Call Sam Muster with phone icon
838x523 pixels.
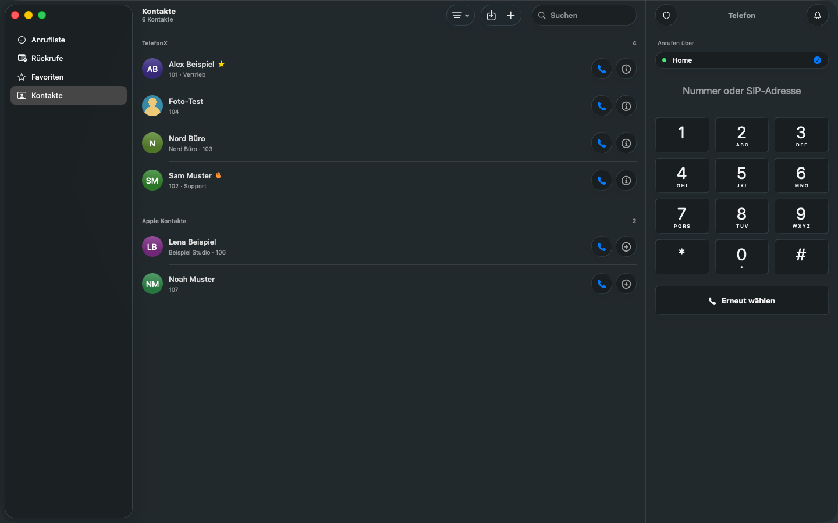(x=602, y=181)
